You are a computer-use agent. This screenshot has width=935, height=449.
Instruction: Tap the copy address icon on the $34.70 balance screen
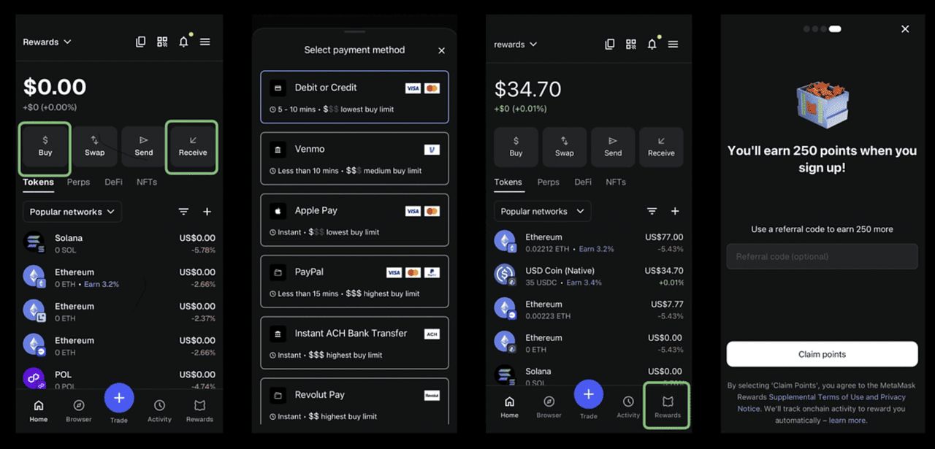coord(610,44)
